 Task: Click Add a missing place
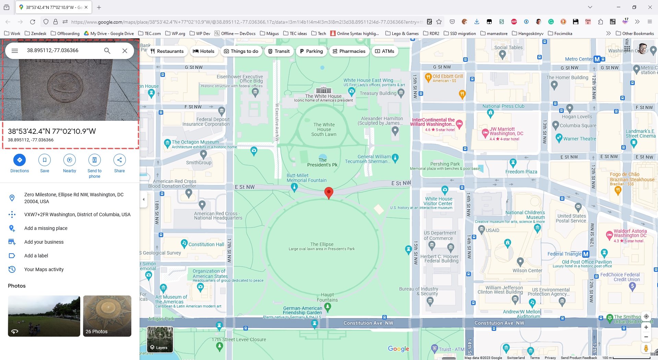click(x=46, y=228)
